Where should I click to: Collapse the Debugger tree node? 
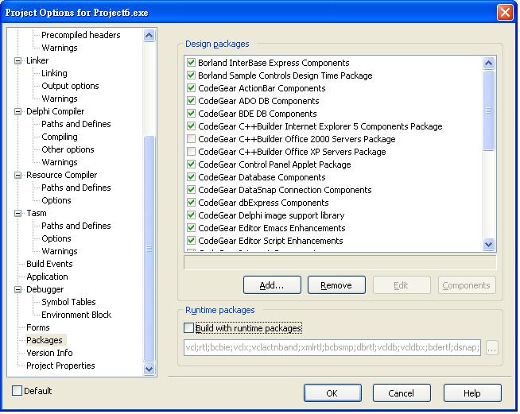point(18,289)
